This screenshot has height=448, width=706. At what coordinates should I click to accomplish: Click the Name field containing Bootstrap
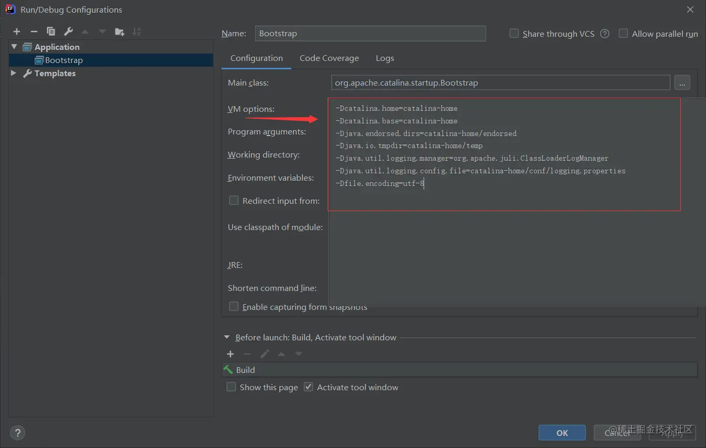pos(371,34)
